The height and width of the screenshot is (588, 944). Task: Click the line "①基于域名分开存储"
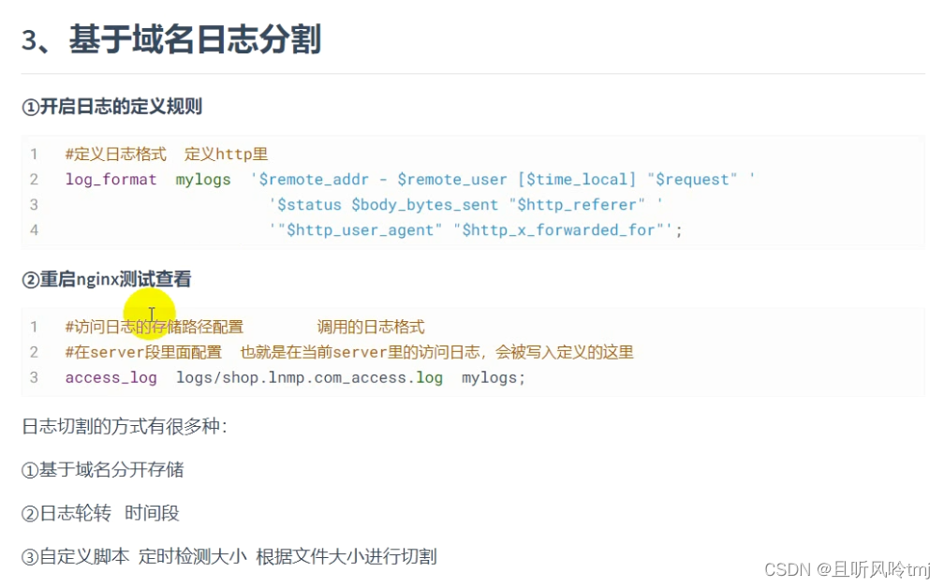pyautogui.click(x=102, y=470)
